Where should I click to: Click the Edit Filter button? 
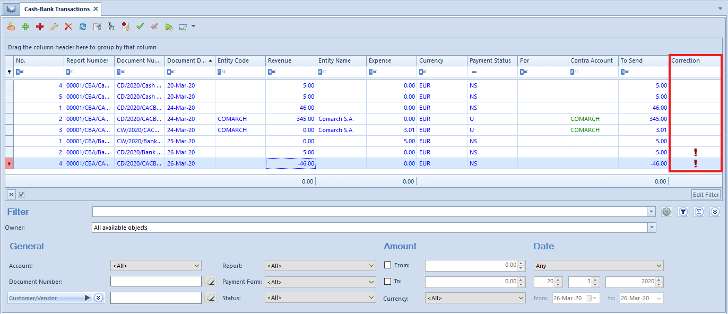click(706, 194)
